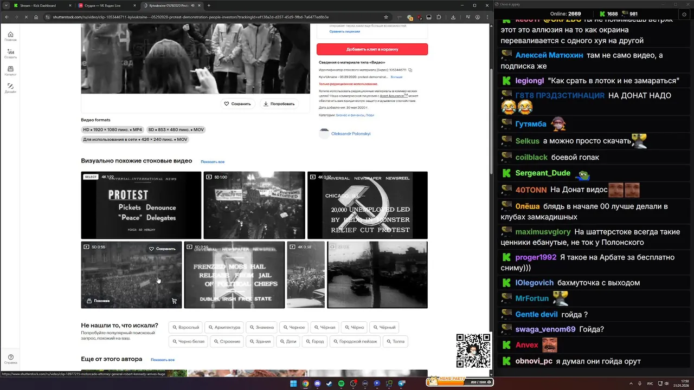
Task: Open chat window settings gear icon
Action: [684, 15]
